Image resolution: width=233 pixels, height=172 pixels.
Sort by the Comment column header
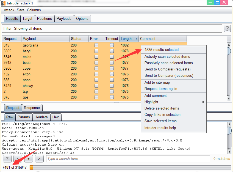click(x=163, y=39)
